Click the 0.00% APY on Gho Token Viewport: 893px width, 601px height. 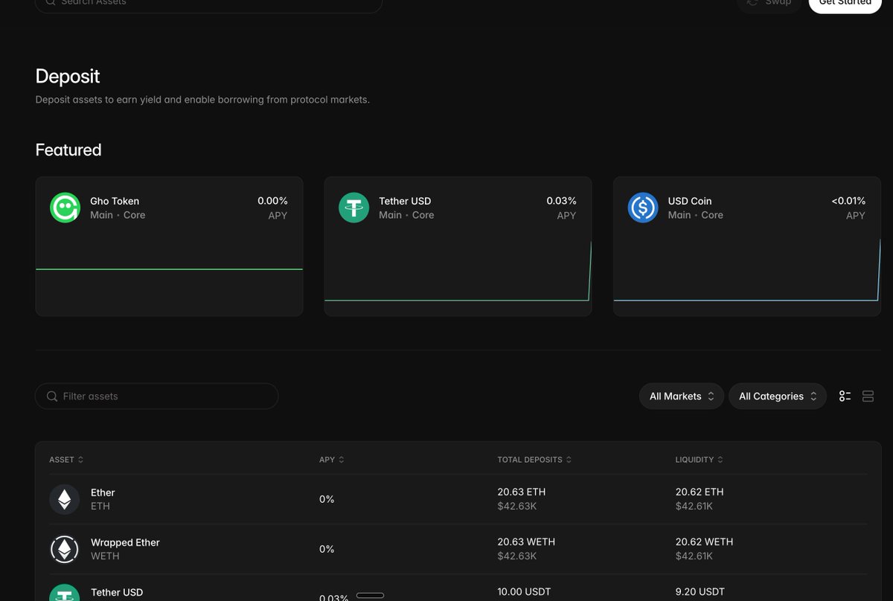pos(272,201)
